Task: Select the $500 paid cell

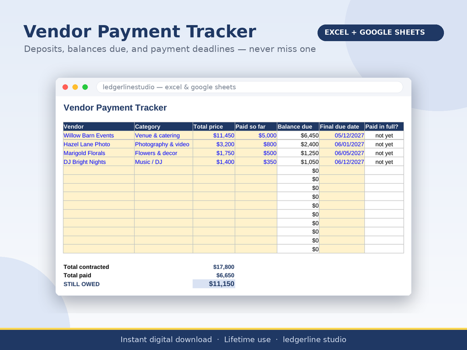Action: [x=256, y=153]
